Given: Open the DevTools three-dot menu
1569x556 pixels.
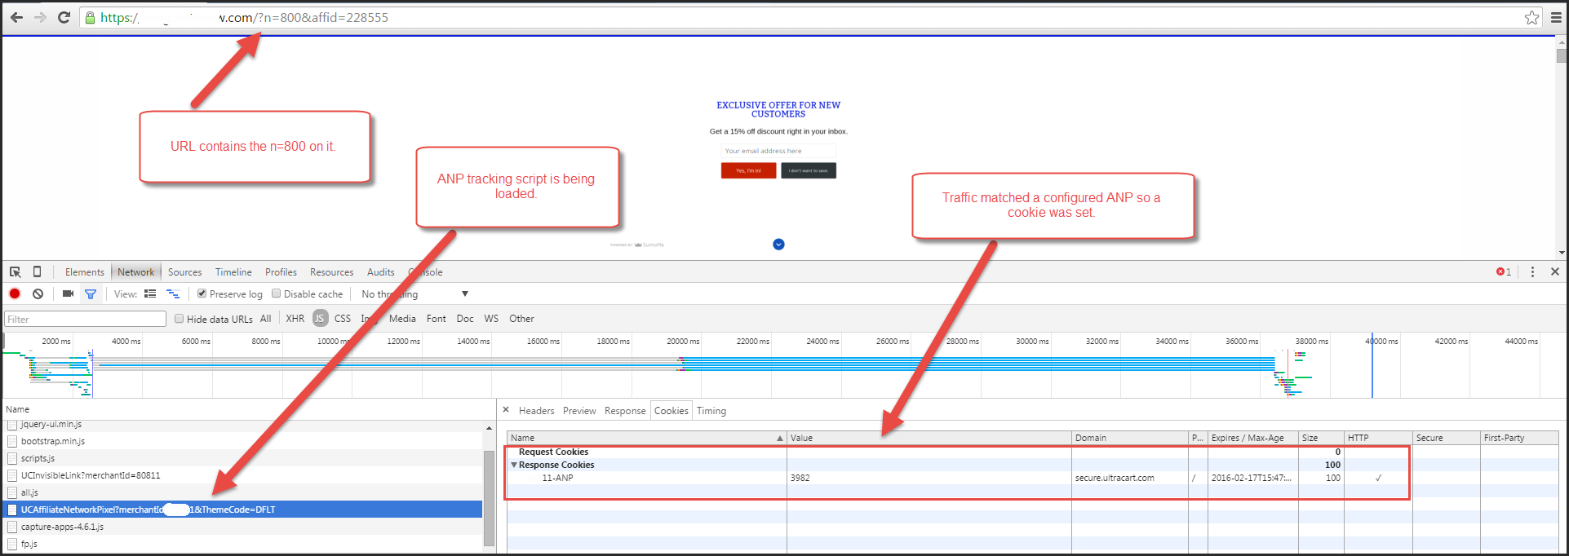Looking at the screenshot, I should (1532, 271).
